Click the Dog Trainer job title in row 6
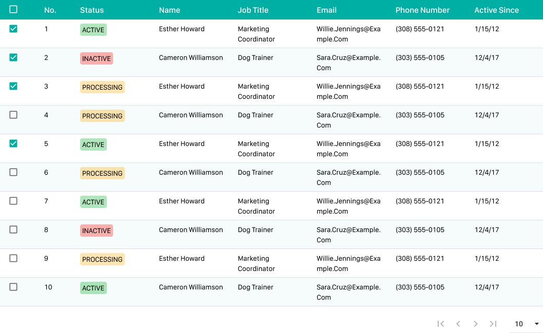Screen dimensions: 543x333 point(255,172)
